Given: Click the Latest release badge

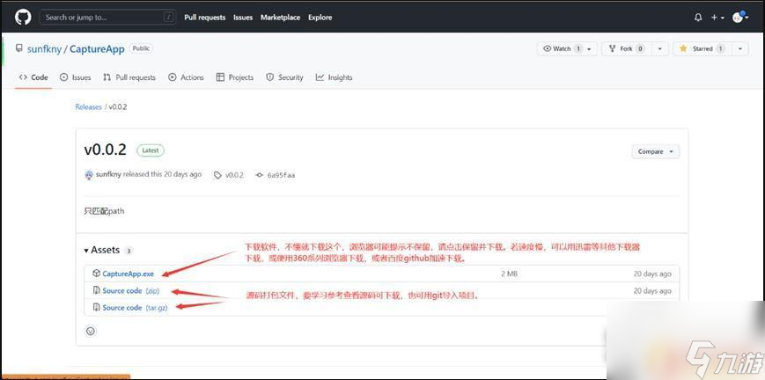Looking at the screenshot, I should click(x=151, y=150).
